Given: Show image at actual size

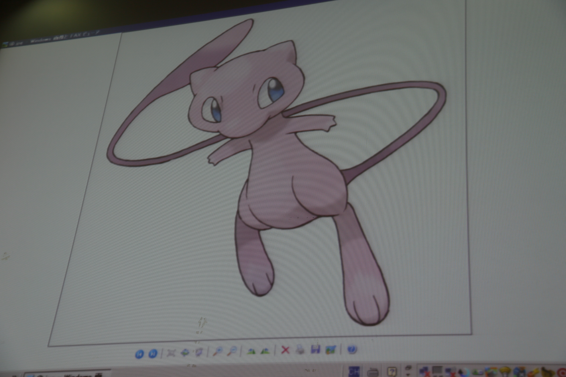Looking at the screenshot, I should (x=185, y=352).
